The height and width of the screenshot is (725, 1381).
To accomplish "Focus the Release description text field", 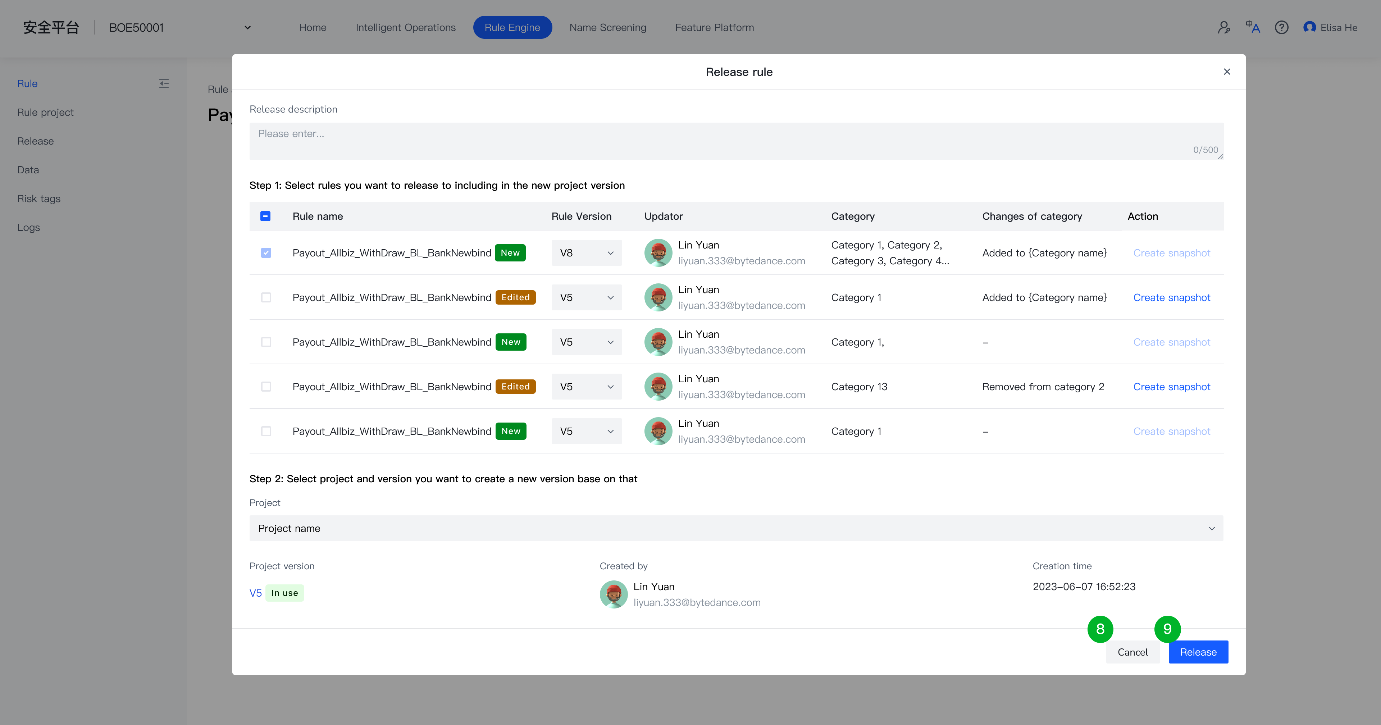I will [736, 141].
